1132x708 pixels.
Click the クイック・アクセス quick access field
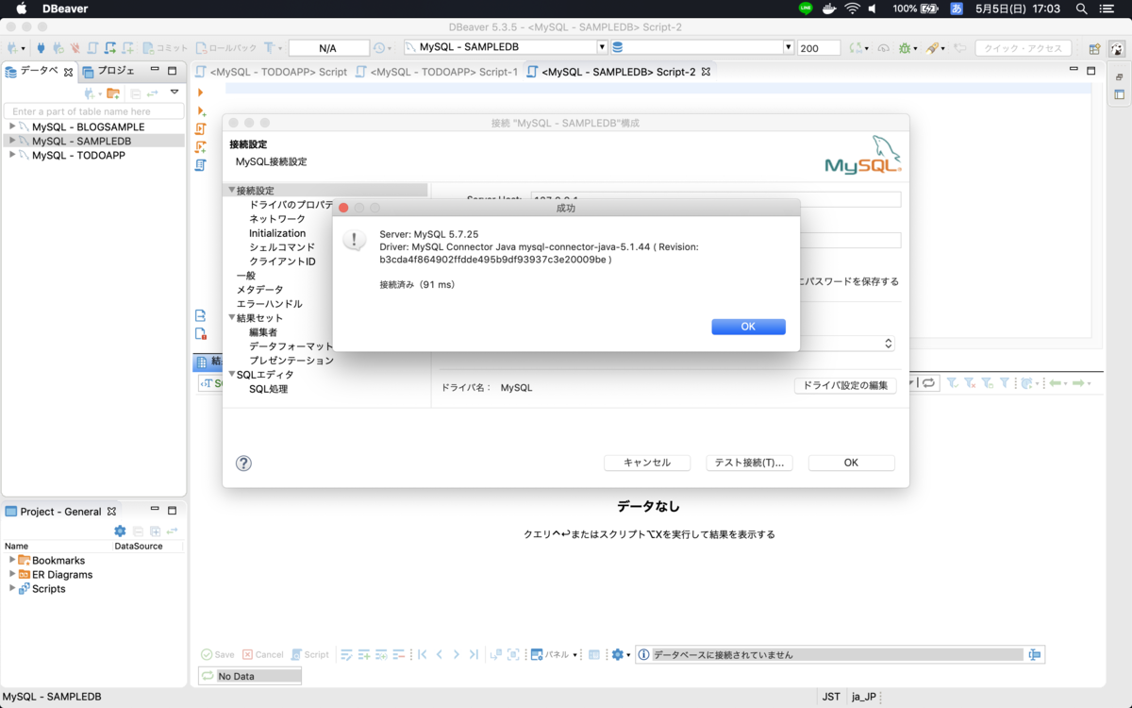click(1024, 47)
